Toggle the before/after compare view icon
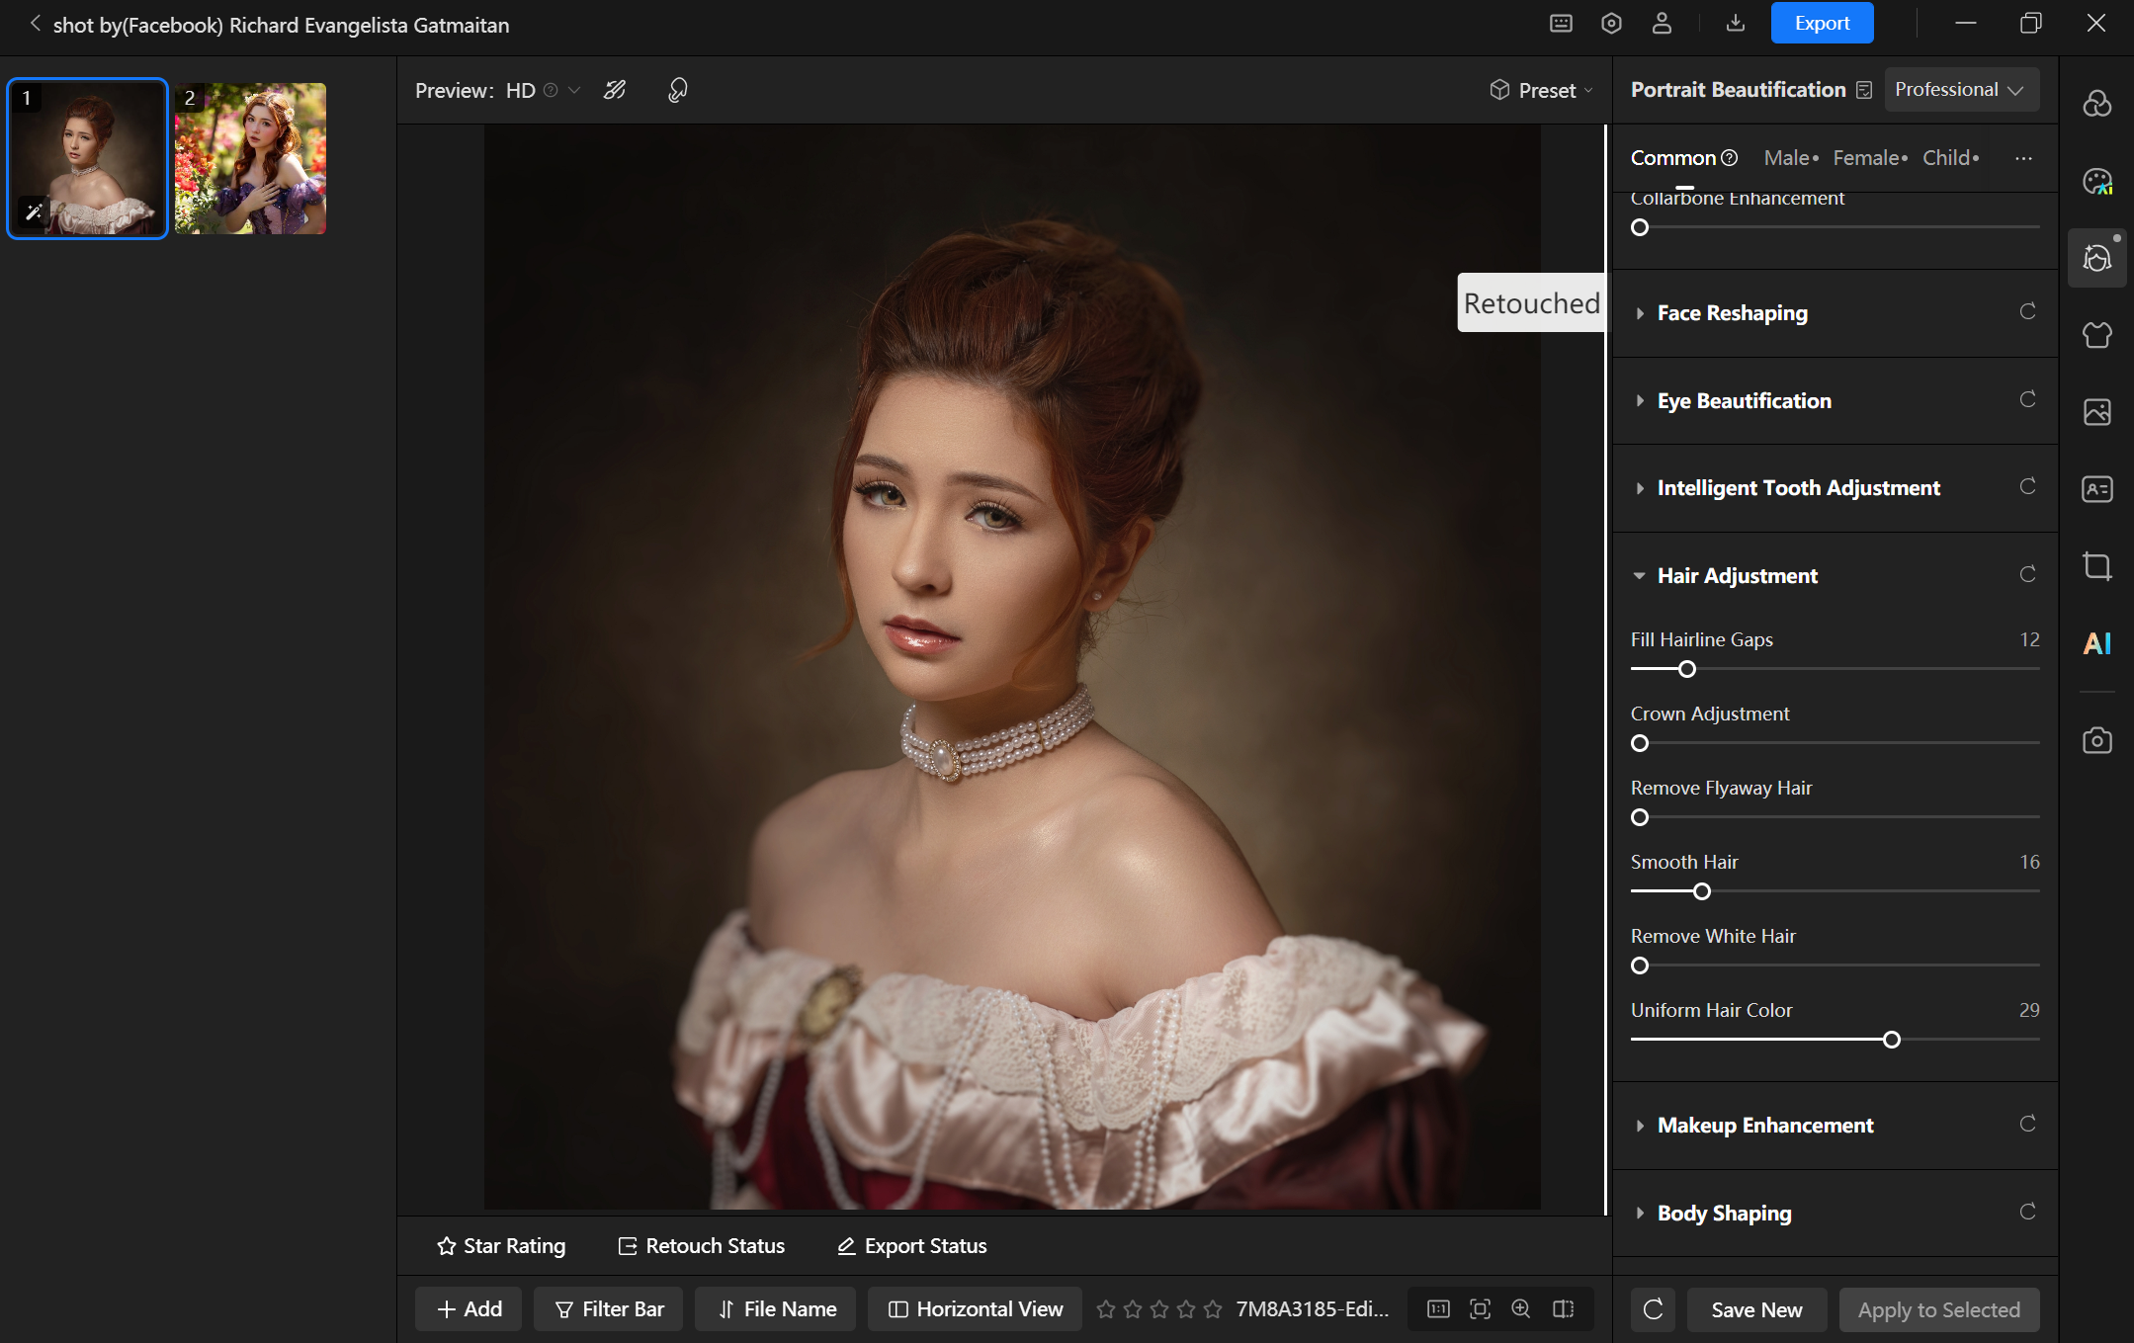The width and height of the screenshot is (2134, 1343). (x=1564, y=1308)
